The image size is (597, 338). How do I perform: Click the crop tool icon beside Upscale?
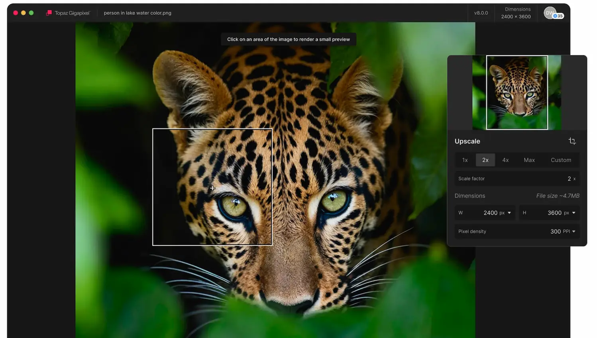click(x=572, y=141)
